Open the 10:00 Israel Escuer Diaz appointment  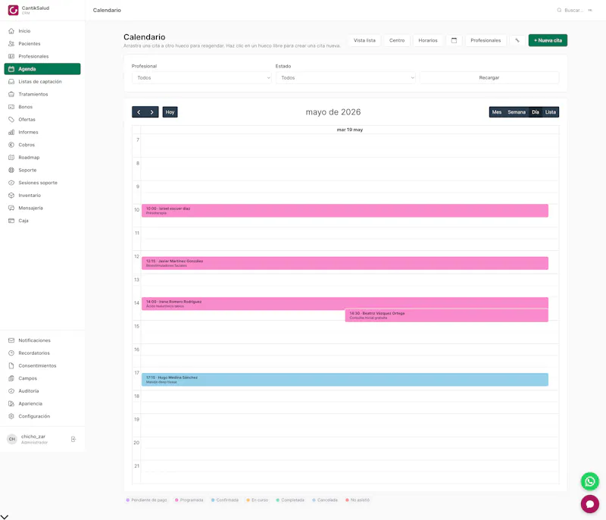345,211
